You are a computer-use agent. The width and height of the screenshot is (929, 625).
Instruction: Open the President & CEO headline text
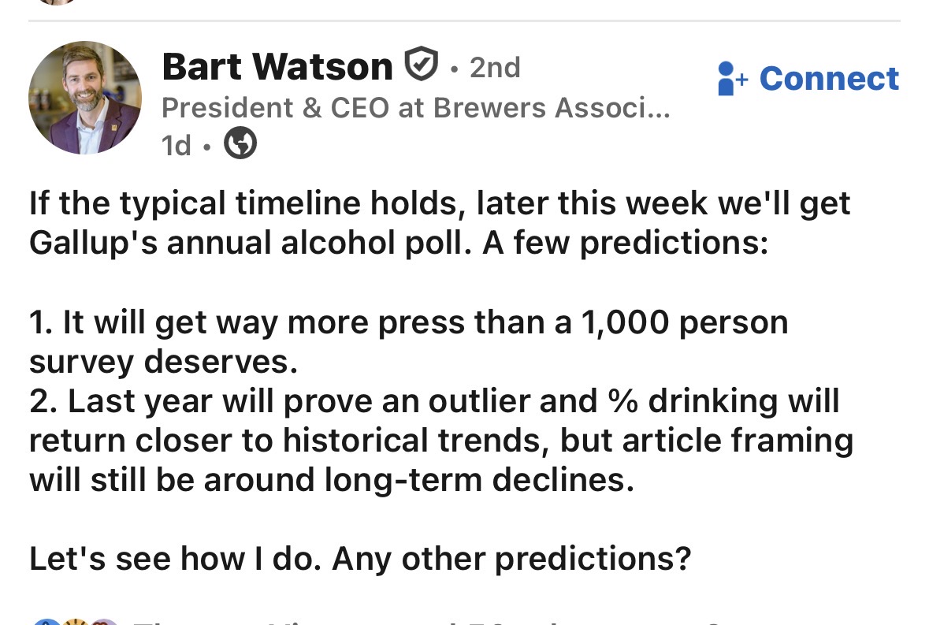(x=415, y=108)
